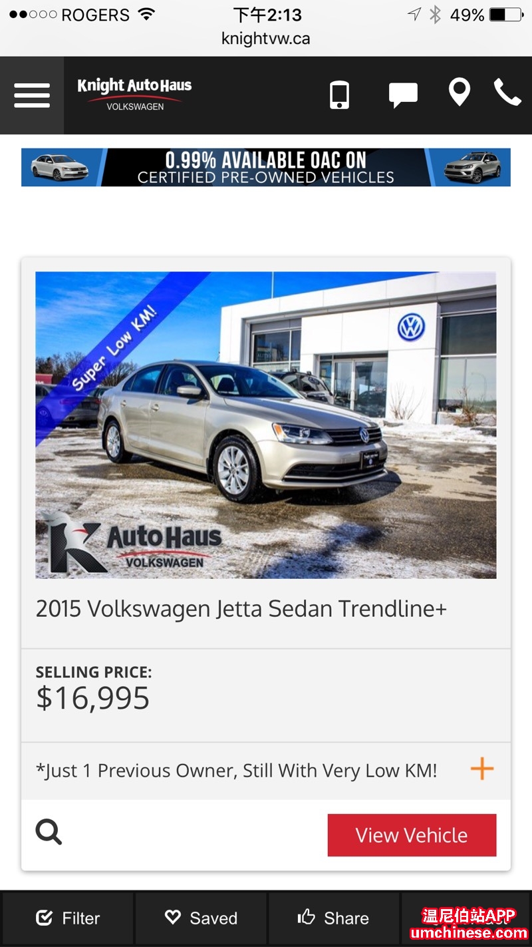Screen dimensions: 532x947
Task: Click the red View Vehicle button
Action: pyautogui.click(x=412, y=835)
